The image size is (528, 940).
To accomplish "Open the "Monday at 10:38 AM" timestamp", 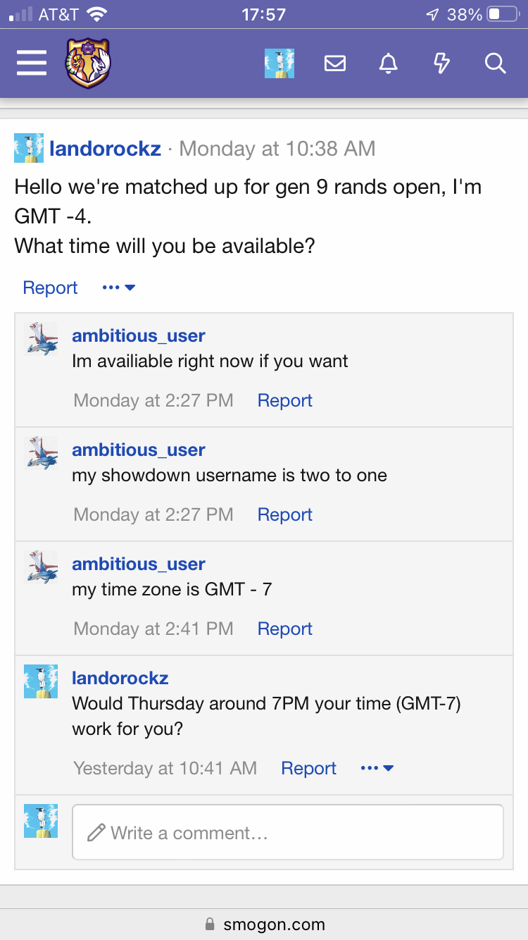I will click(277, 149).
